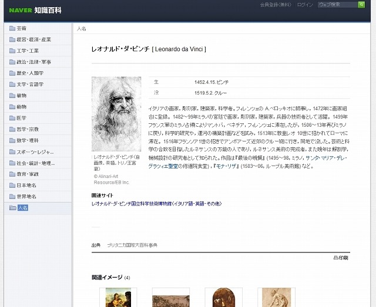This screenshot has width=376, height=307.
Task: Click the green web search magnifier button
Action: click(x=361, y=5)
